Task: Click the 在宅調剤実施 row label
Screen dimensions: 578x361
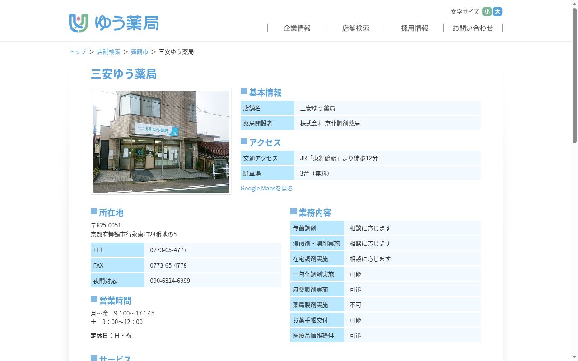Action: 317,259
